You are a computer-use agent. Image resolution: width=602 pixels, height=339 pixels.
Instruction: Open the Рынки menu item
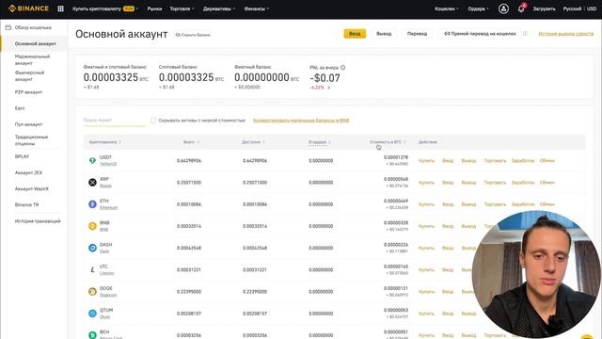click(x=154, y=8)
